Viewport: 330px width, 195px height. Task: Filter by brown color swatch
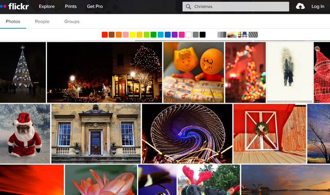point(111,34)
